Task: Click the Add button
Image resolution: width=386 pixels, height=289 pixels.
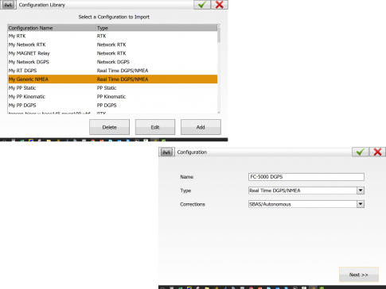Action: coord(201,127)
